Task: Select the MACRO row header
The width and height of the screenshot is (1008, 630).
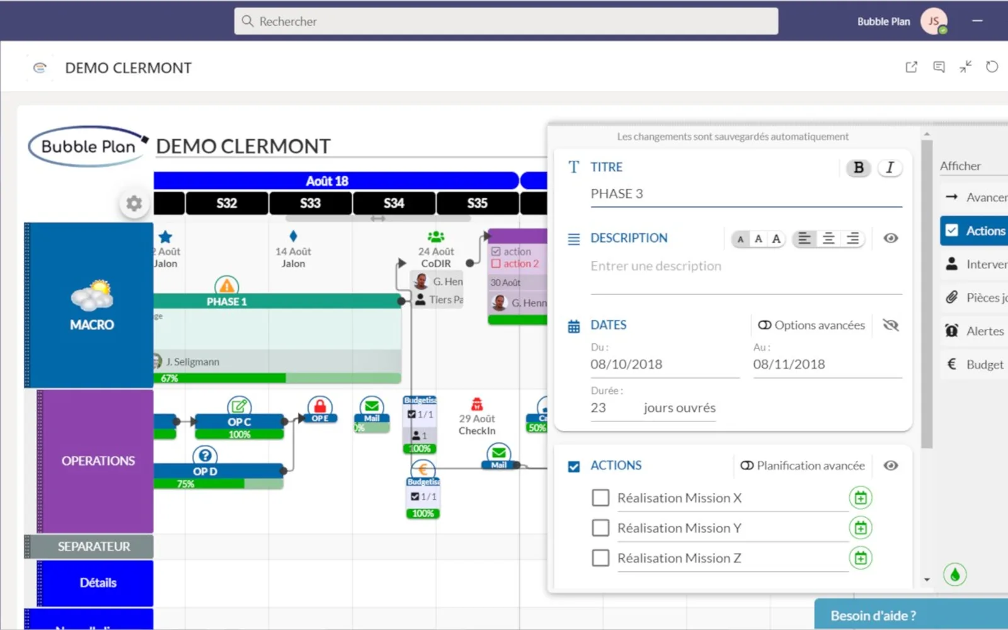Action: pyautogui.click(x=89, y=305)
